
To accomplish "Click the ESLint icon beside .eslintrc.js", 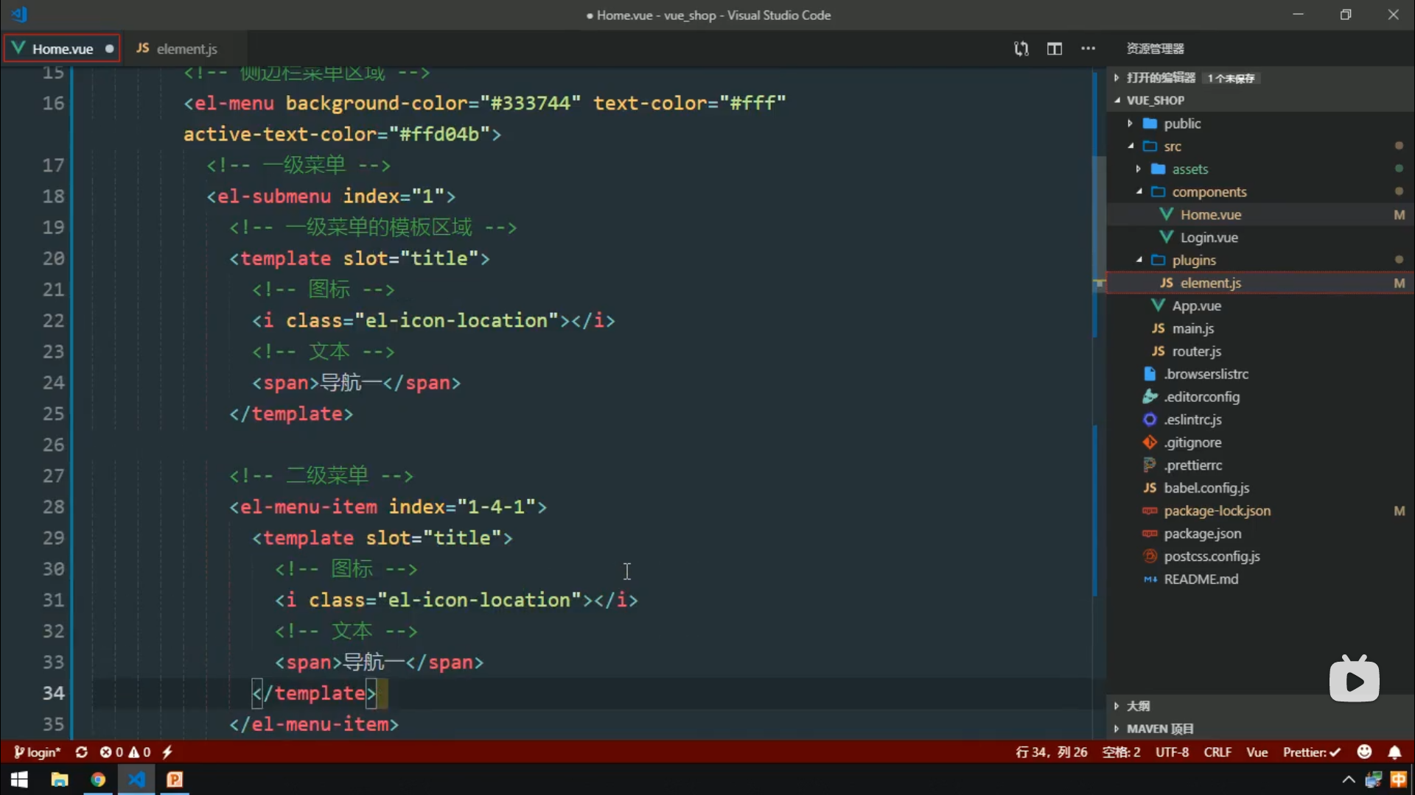I will [1150, 420].
